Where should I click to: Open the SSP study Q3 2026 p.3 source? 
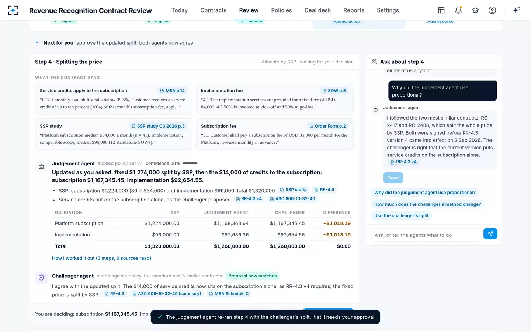[158, 126]
